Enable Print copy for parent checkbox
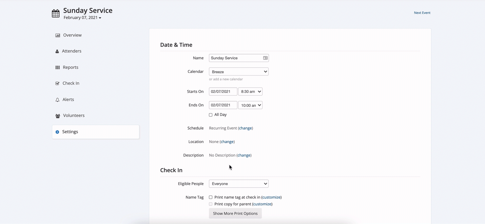Viewport: 485px width, 224px height. [211, 204]
